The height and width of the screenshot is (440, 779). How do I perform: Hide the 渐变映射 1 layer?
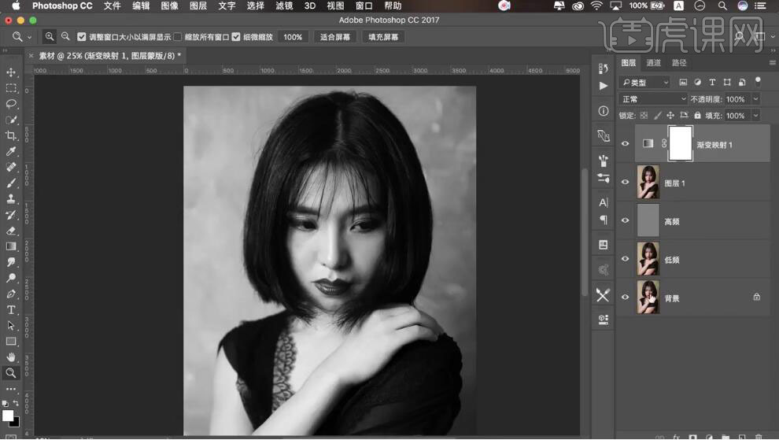click(x=626, y=144)
